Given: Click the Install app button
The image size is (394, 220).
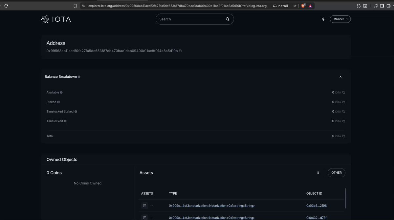Looking at the screenshot, I should pos(280,6).
